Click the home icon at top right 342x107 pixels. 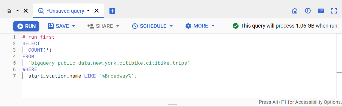click(x=294, y=11)
